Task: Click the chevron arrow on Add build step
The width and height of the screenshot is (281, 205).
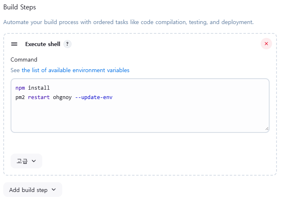Action: (x=54, y=190)
